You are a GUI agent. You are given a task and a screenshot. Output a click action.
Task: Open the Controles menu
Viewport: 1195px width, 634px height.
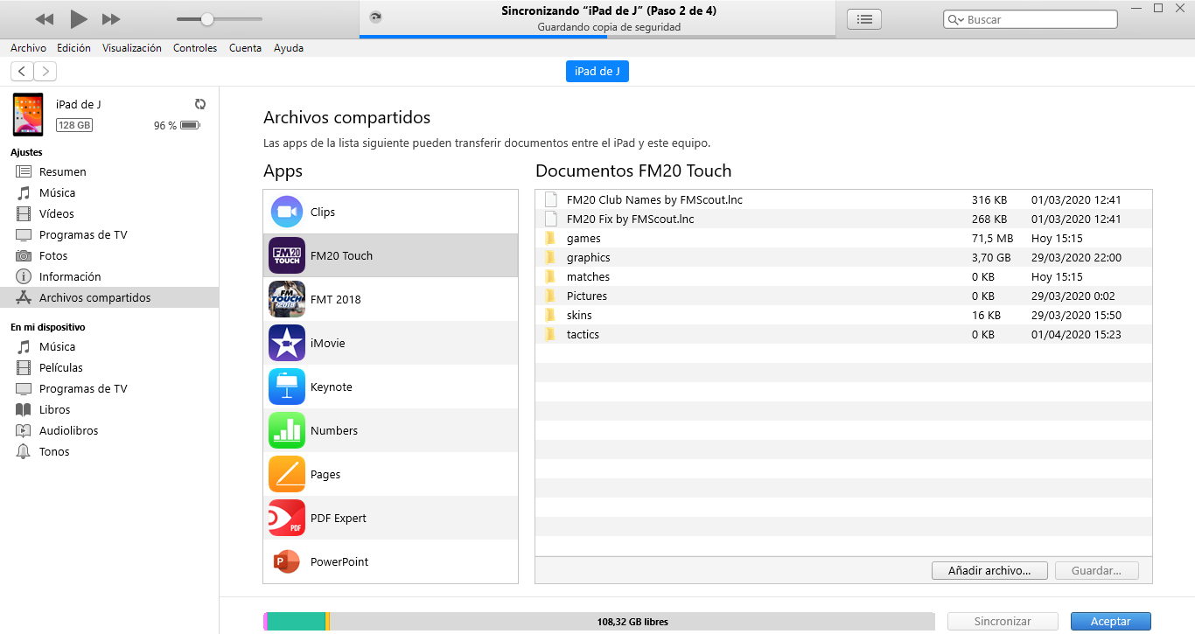pyautogui.click(x=195, y=48)
